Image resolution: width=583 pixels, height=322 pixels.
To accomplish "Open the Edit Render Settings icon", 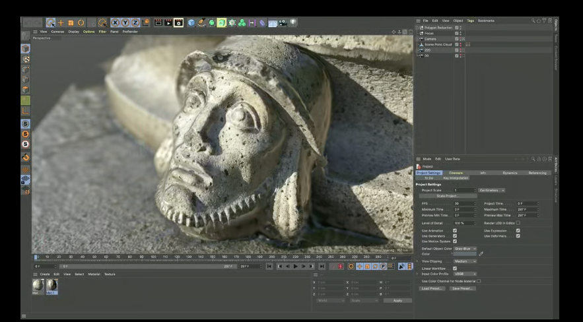I will coord(178,22).
